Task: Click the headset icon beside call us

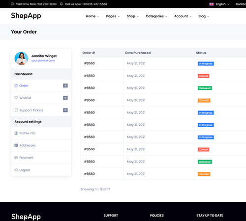Action: (x=61, y=4)
